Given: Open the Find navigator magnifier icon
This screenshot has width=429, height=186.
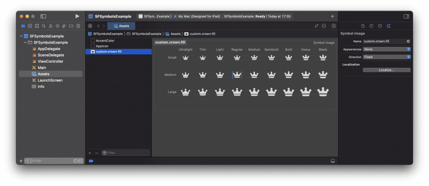Looking at the screenshot, I should point(44,26).
